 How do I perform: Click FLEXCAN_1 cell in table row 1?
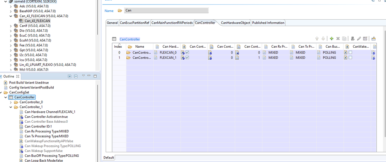tap(167, 58)
